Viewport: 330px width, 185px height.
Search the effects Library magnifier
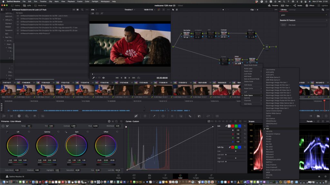[323, 10]
